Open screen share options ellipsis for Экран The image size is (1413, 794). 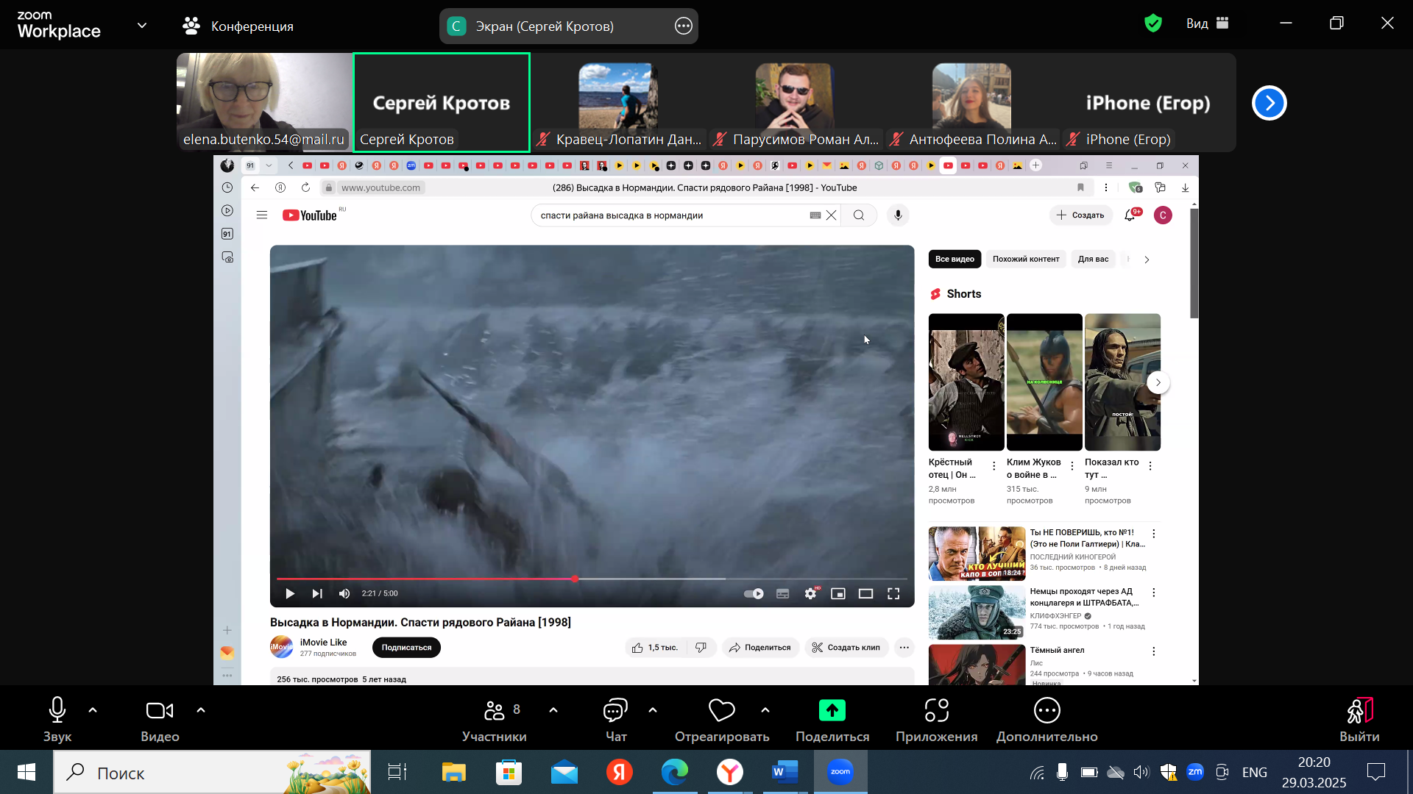684,26
